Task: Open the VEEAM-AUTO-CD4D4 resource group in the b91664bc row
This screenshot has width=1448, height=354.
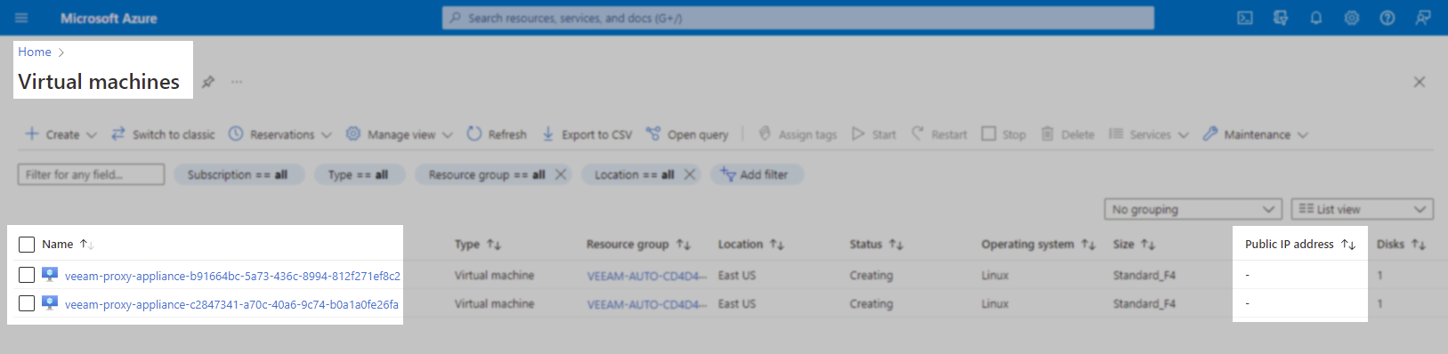Action: [x=647, y=276]
